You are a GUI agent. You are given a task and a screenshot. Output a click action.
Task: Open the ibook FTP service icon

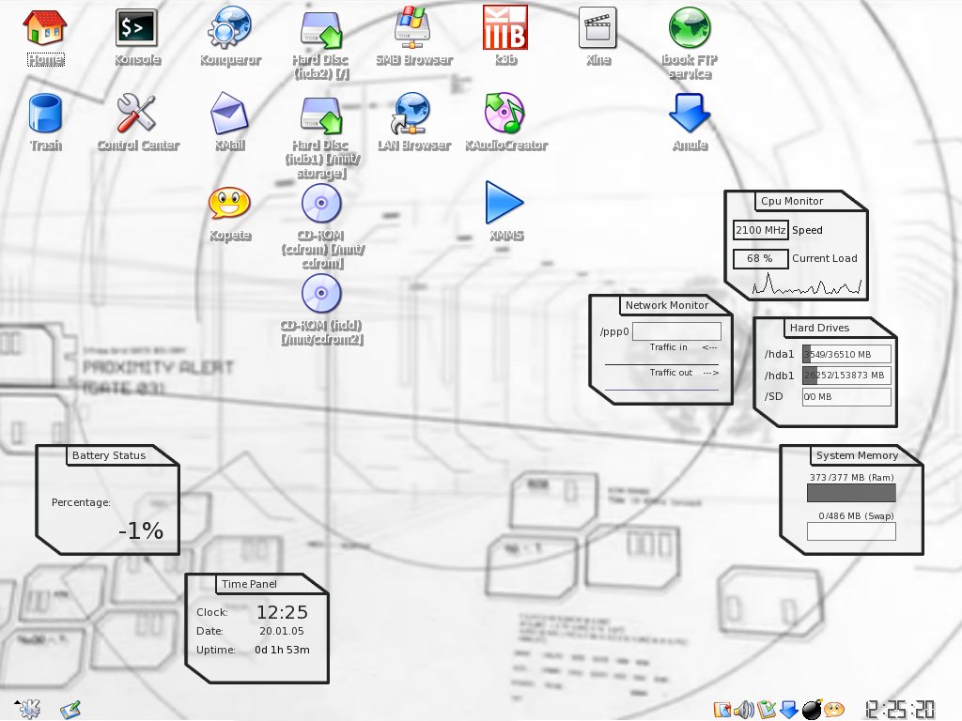[x=690, y=27]
